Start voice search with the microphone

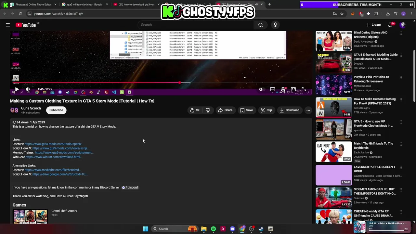[x=275, y=25]
